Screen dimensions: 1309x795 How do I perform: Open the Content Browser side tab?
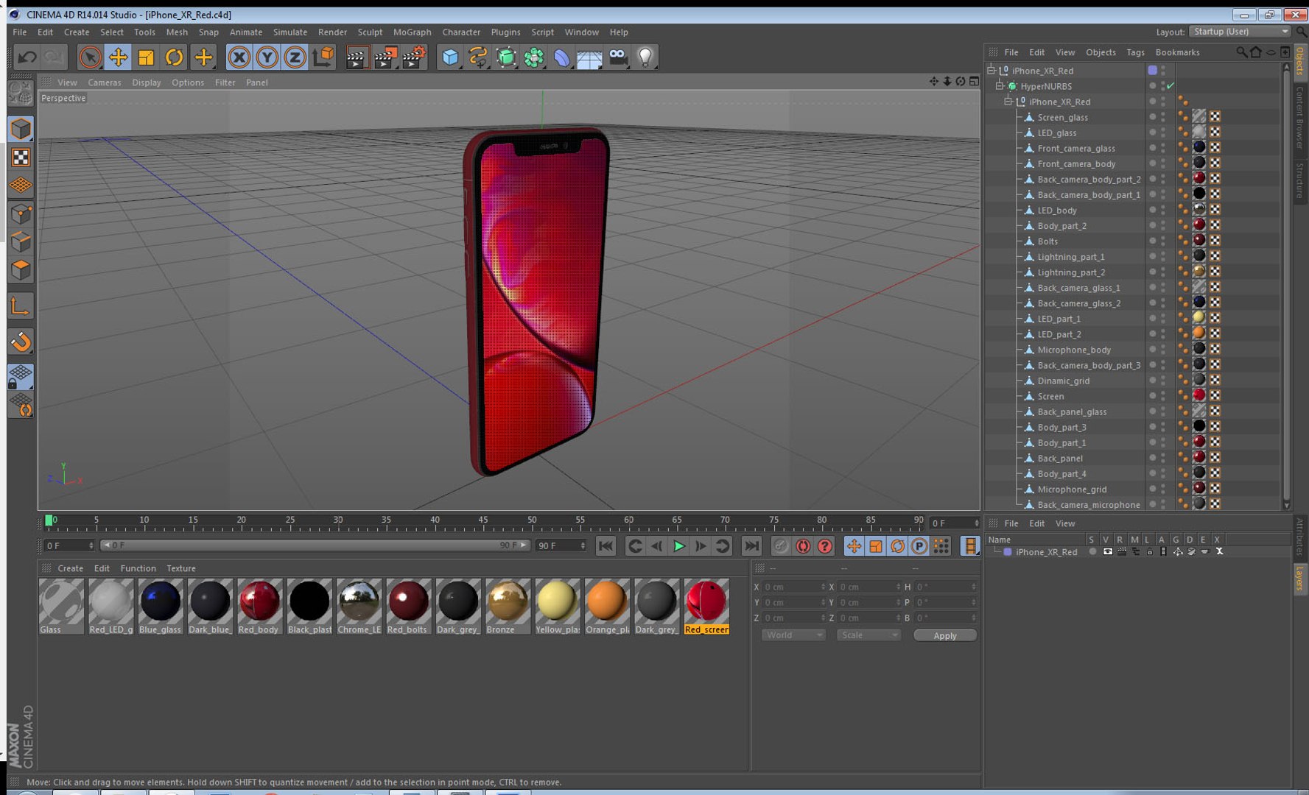pos(1300,118)
